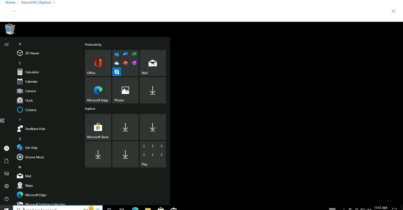
Task: Open the Get Help app
Action: pos(45,148)
